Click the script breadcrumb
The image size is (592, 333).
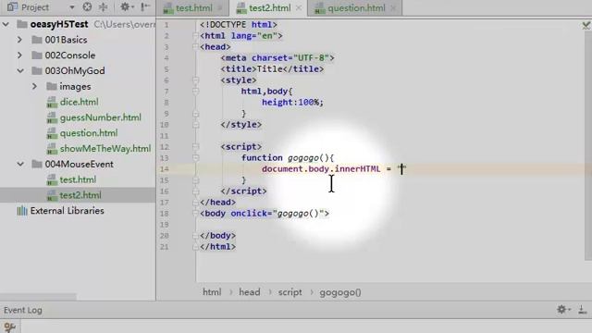coord(290,292)
